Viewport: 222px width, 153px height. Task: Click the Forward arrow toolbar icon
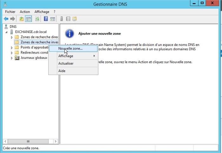(13, 19)
